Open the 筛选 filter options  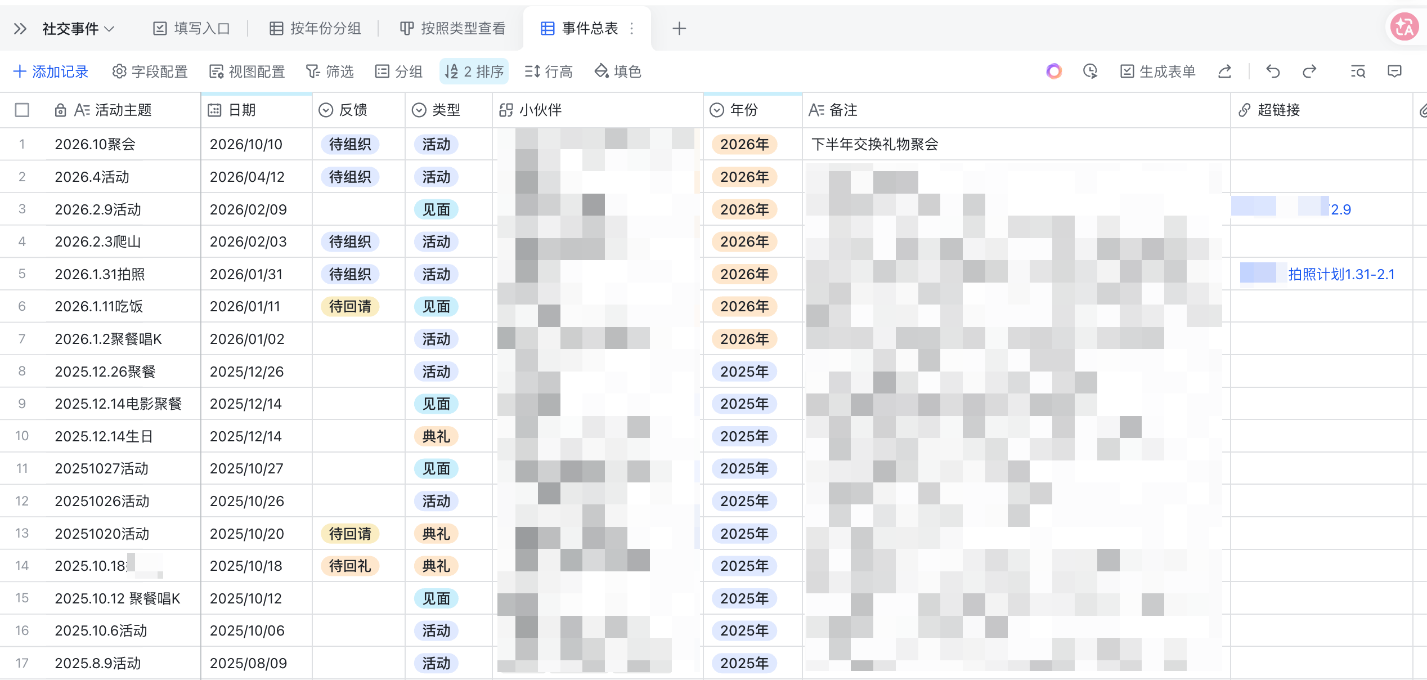pos(330,71)
